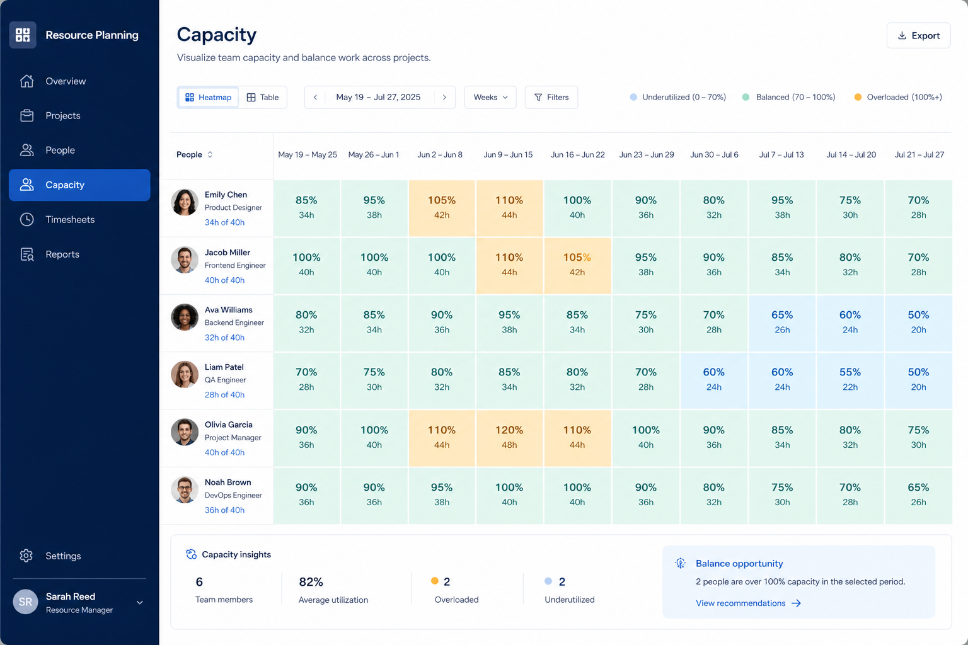Open People in sidebar

tap(79, 150)
